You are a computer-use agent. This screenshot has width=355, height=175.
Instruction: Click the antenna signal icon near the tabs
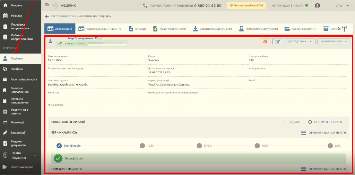[344, 29]
